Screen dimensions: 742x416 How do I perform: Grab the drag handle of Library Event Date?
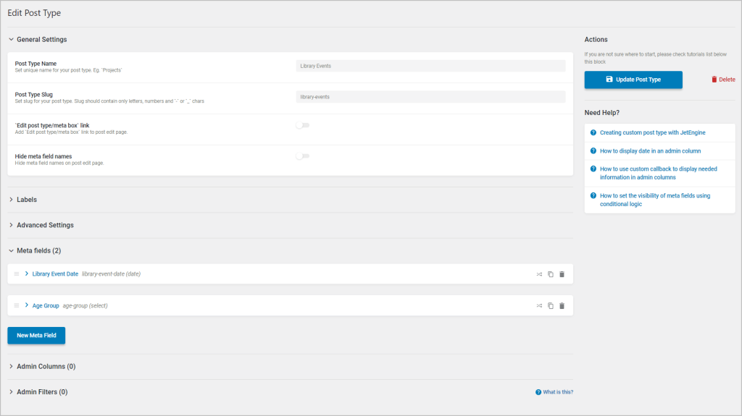[x=17, y=274]
